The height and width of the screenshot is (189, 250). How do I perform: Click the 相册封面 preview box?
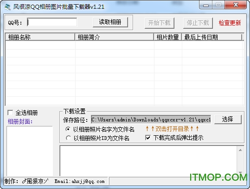point(30,151)
